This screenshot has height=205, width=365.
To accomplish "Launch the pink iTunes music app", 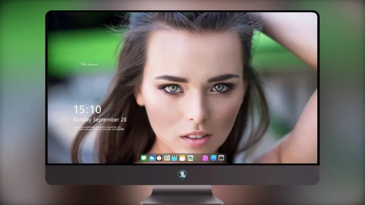I will 205,158.
